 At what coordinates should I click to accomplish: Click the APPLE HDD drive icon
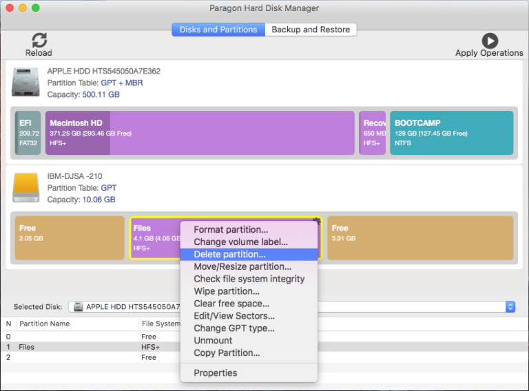pyautogui.click(x=25, y=82)
